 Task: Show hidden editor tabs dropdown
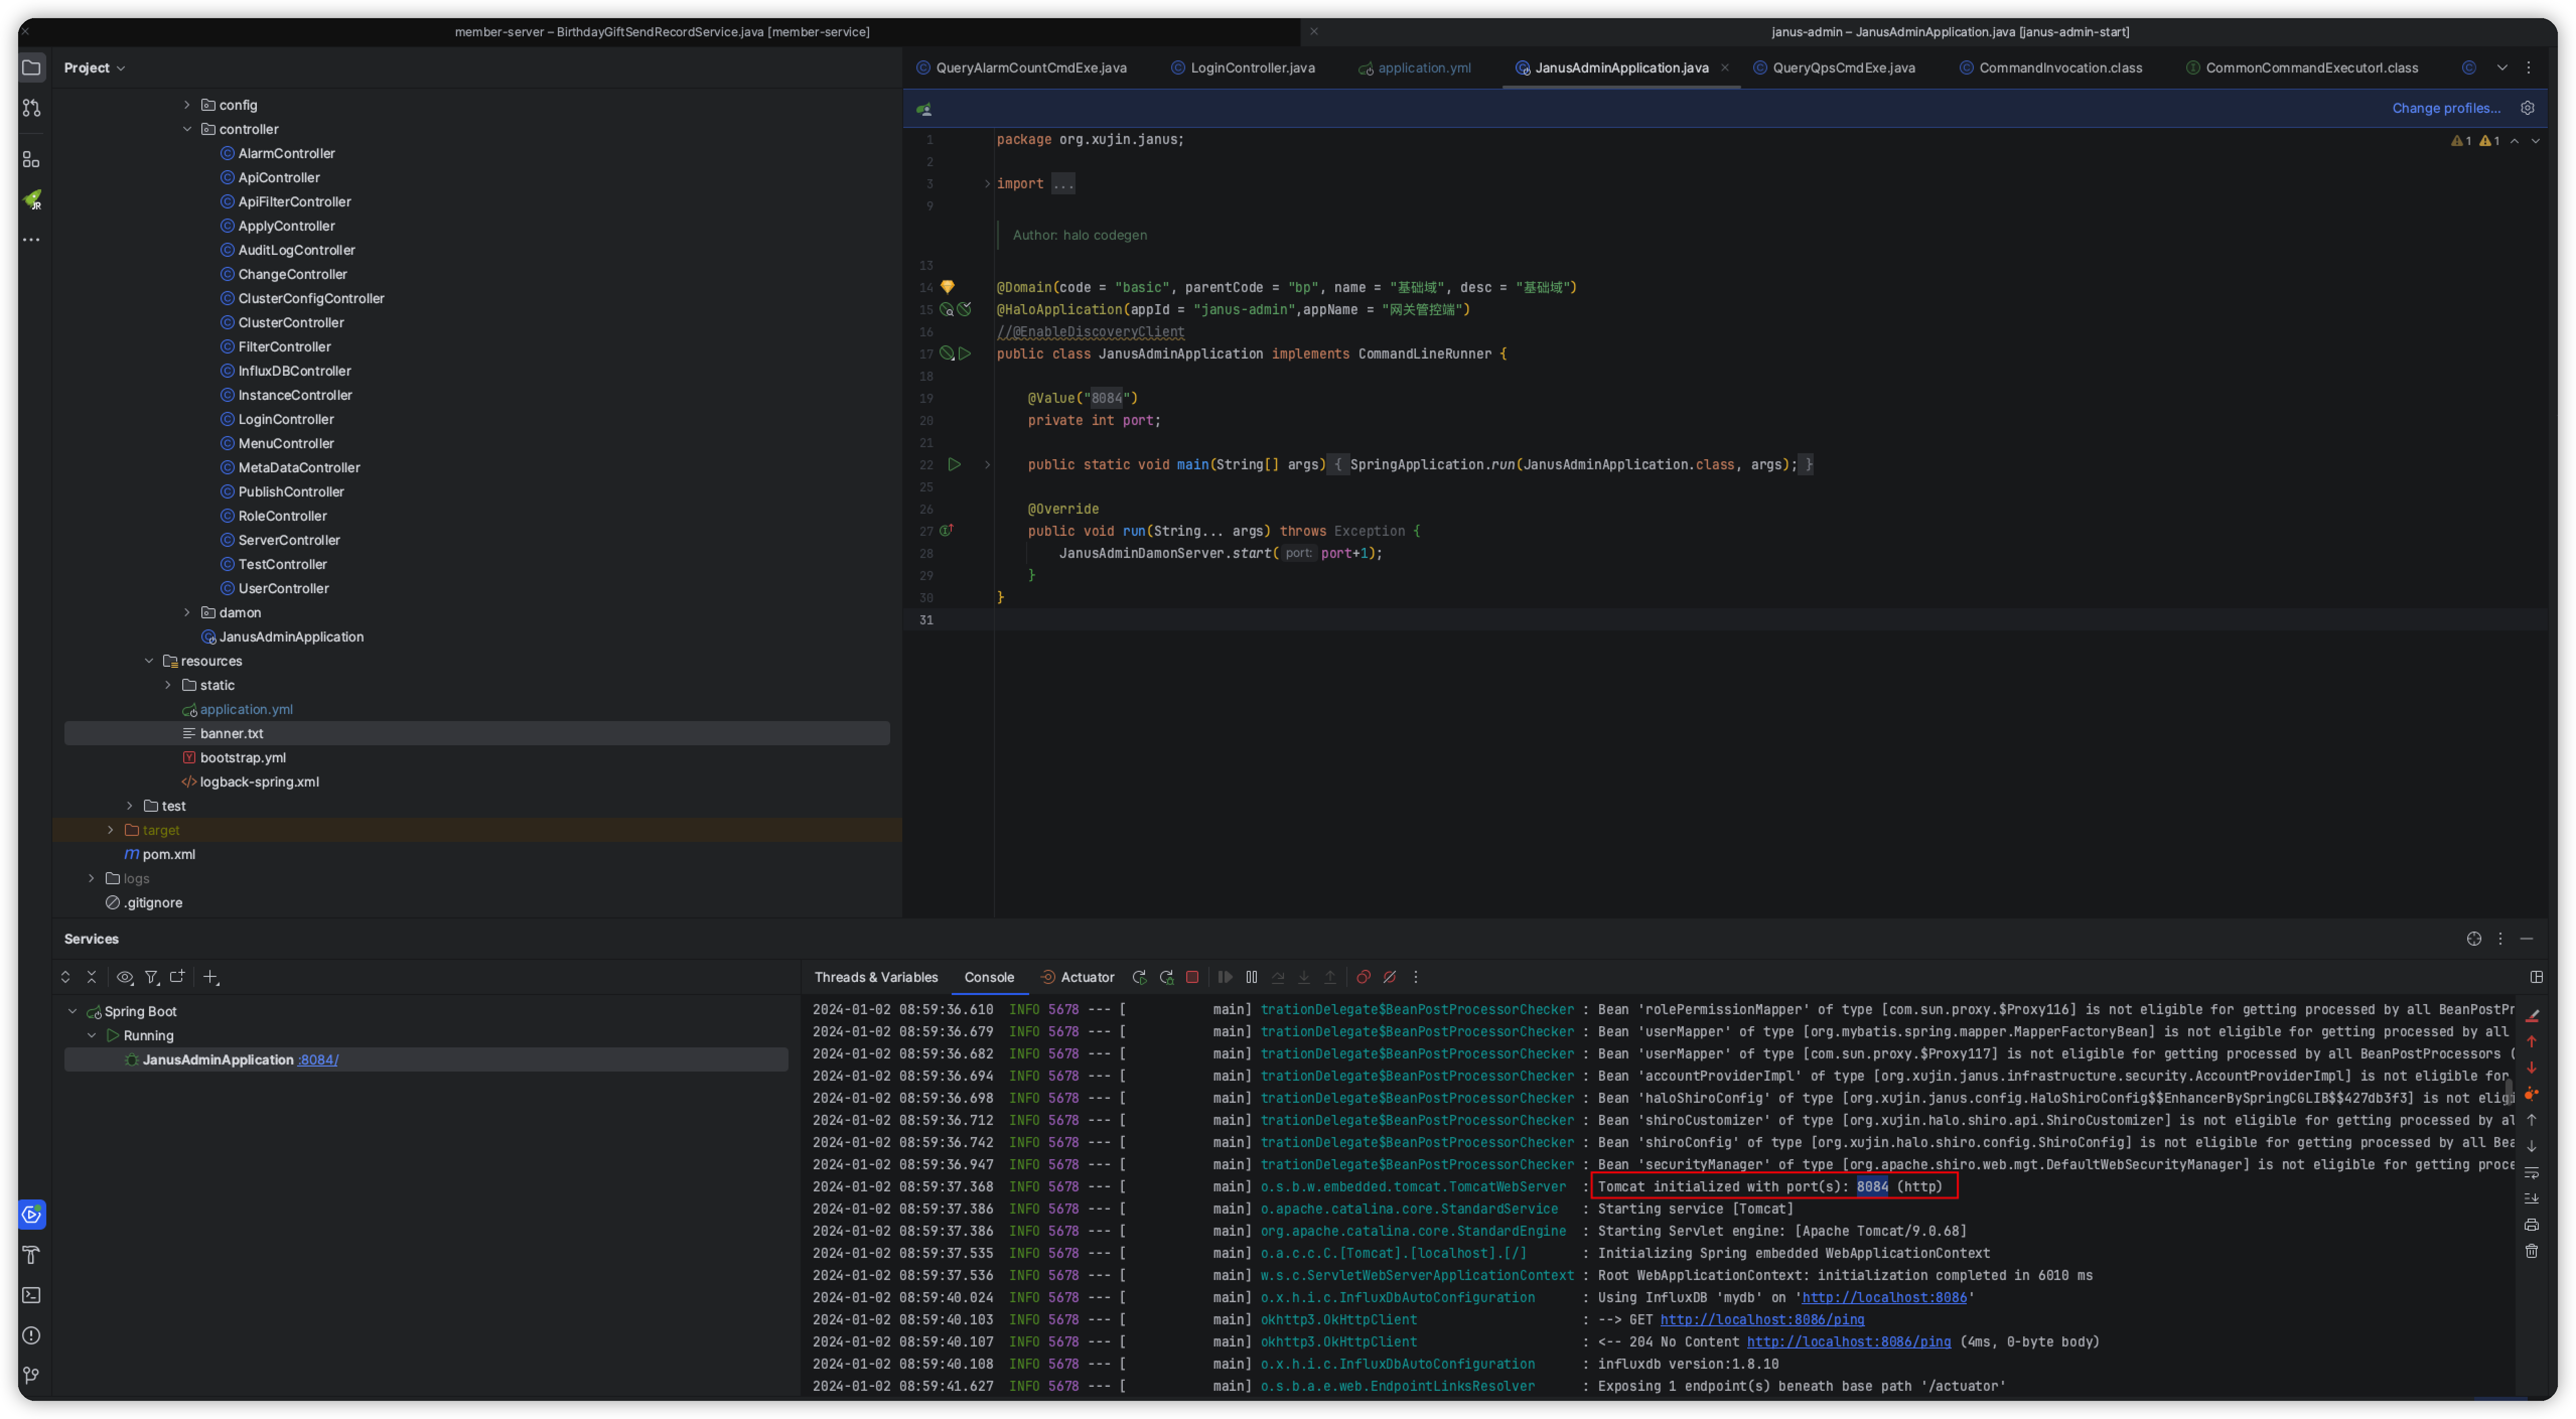2502,68
